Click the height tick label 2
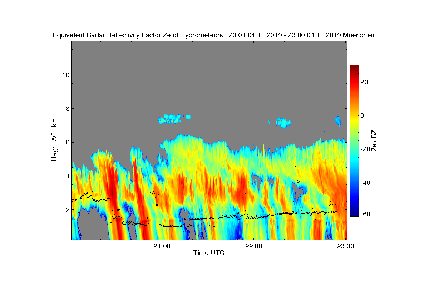 (x=67, y=209)
